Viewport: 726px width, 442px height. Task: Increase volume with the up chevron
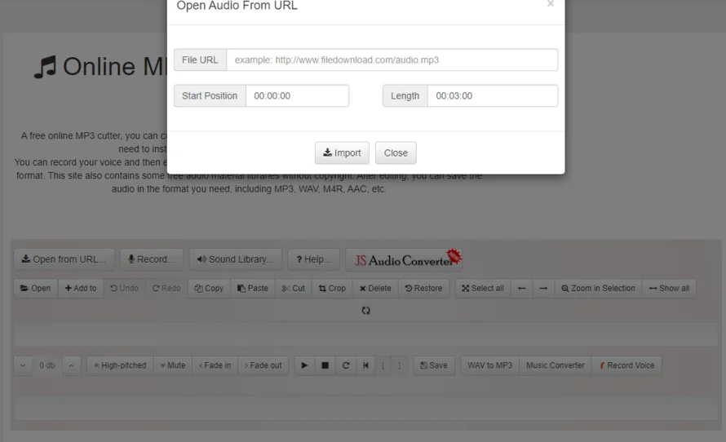click(71, 365)
